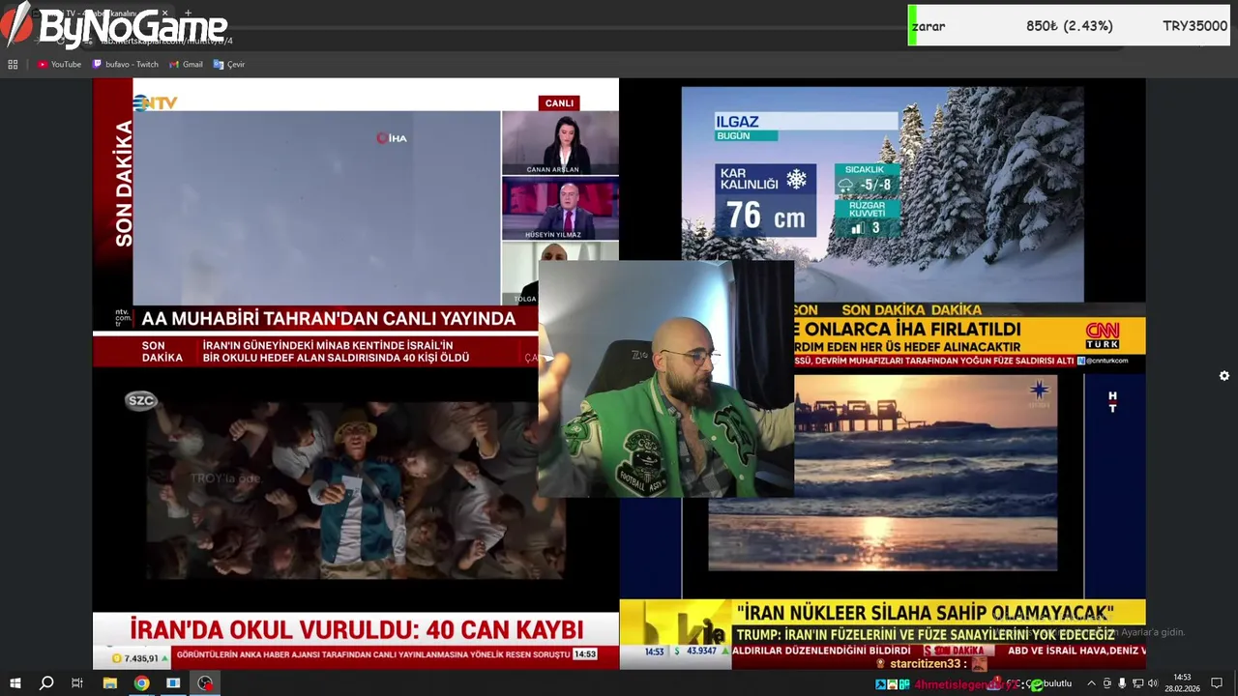Open the OBS Studio taskbar icon
1238x696 pixels.
205,683
